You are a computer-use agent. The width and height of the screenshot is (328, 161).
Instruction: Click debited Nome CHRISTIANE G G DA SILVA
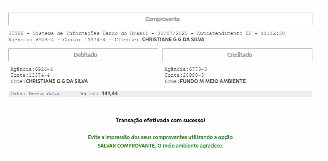[x=49, y=81]
